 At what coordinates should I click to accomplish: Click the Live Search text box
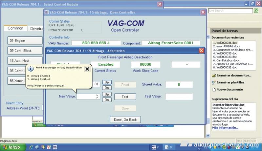[x=231, y=11]
